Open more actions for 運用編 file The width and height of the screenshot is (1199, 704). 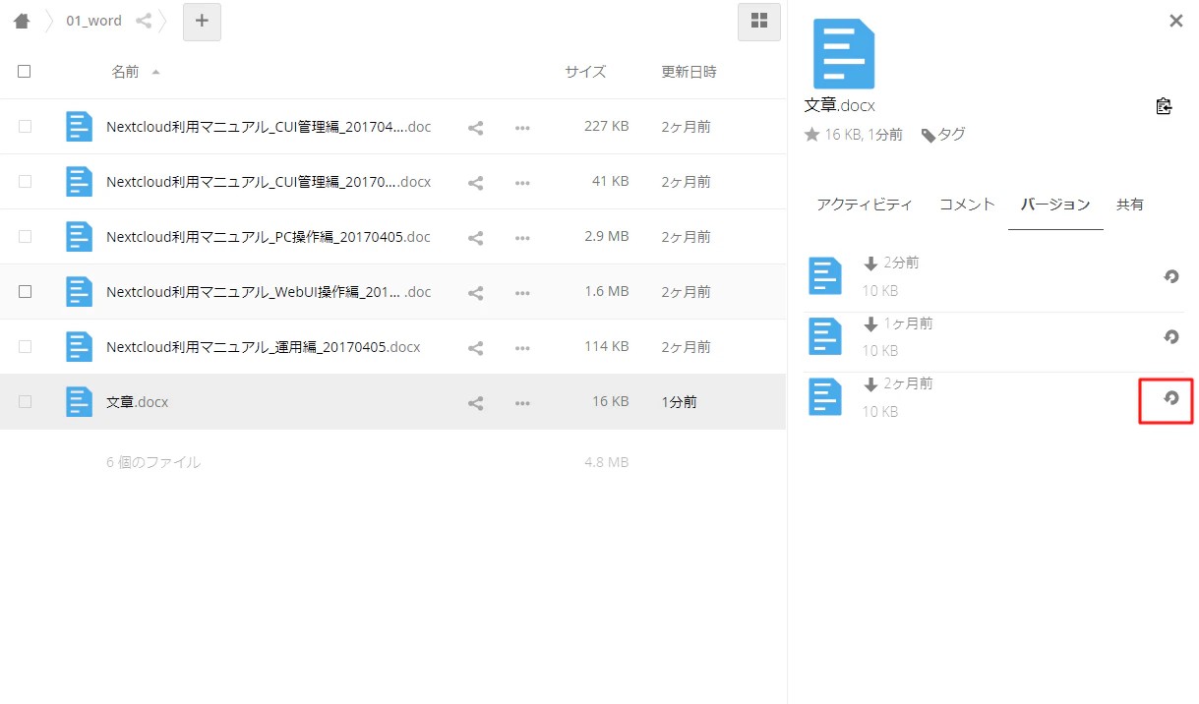522,347
